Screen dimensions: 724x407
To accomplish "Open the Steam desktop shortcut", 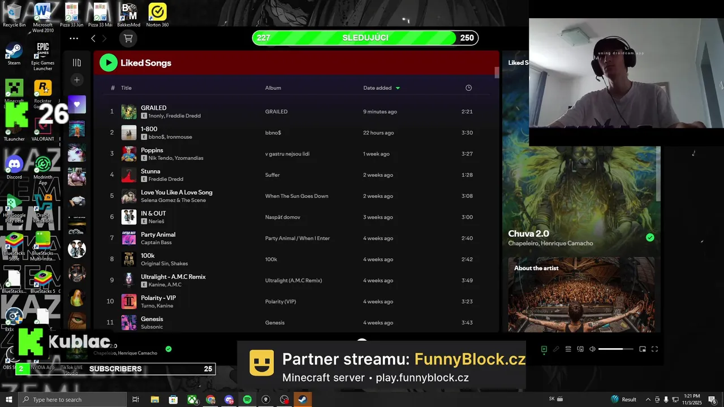I will tap(14, 54).
